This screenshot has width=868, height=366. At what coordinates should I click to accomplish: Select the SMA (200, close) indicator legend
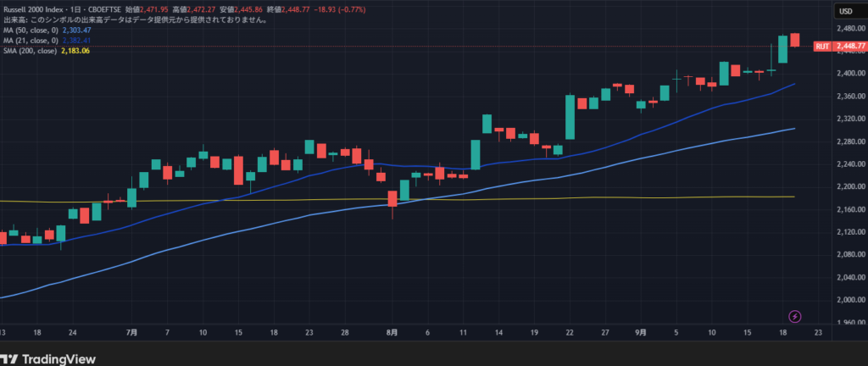click(x=30, y=51)
